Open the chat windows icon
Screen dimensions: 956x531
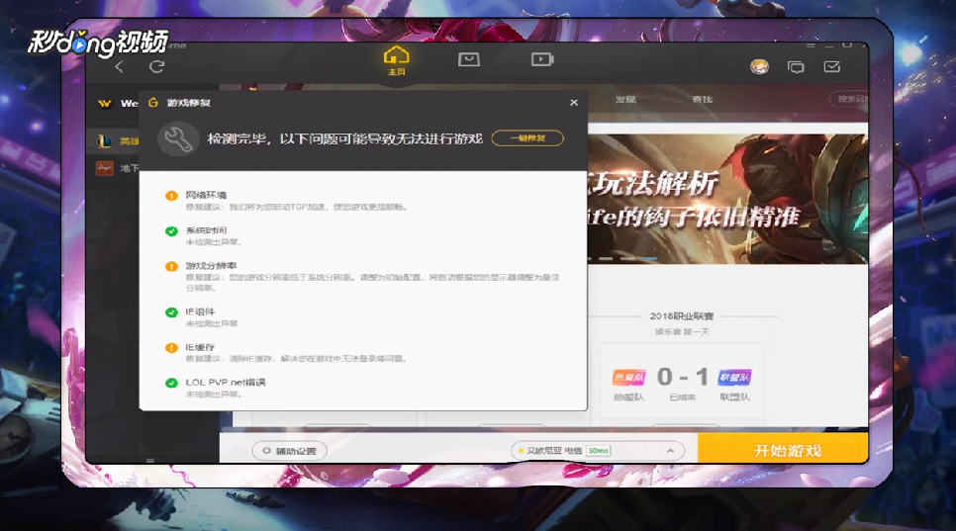[796, 67]
